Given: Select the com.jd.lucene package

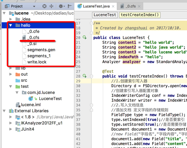Looking at the screenshot, I should pos(41,93).
